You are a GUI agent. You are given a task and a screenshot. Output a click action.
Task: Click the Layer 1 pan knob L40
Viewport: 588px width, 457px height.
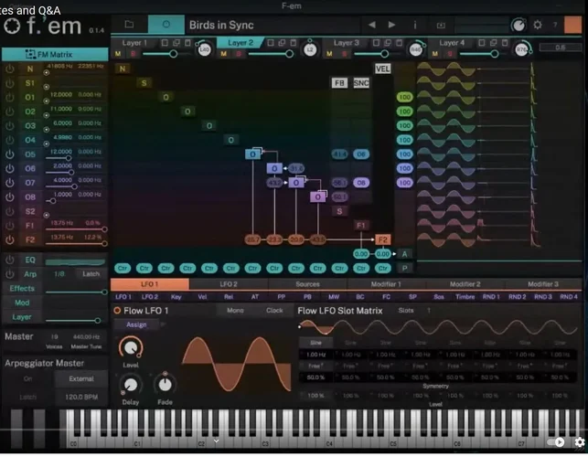[x=204, y=49]
